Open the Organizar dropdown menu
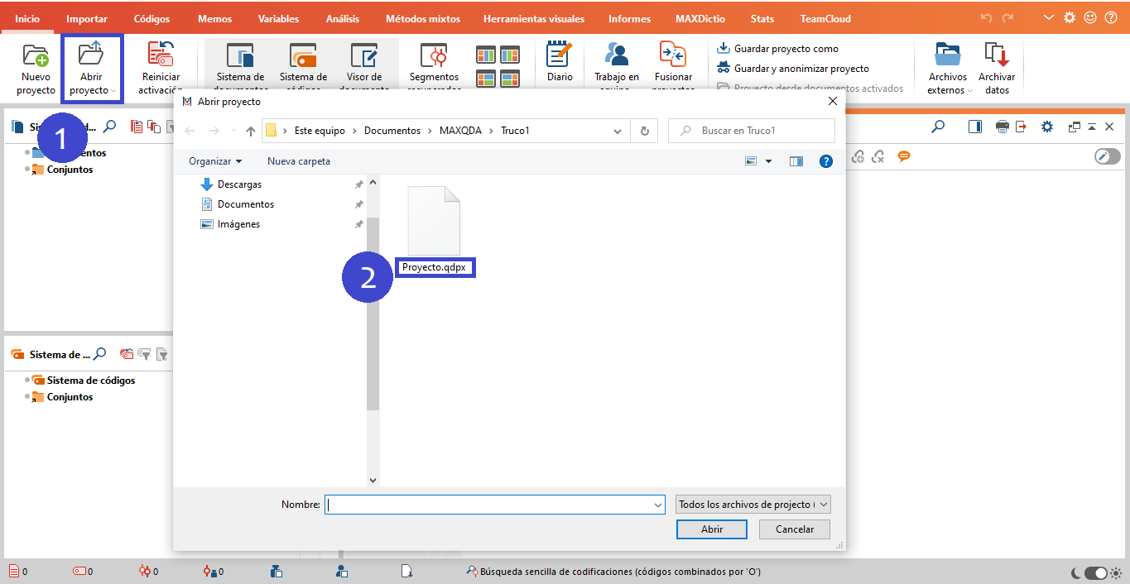This screenshot has height=584, width=1130. point(215,161)
